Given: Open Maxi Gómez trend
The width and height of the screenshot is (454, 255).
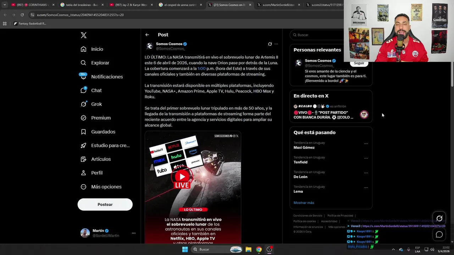Looking at the screenshot, I should (304, 147).
